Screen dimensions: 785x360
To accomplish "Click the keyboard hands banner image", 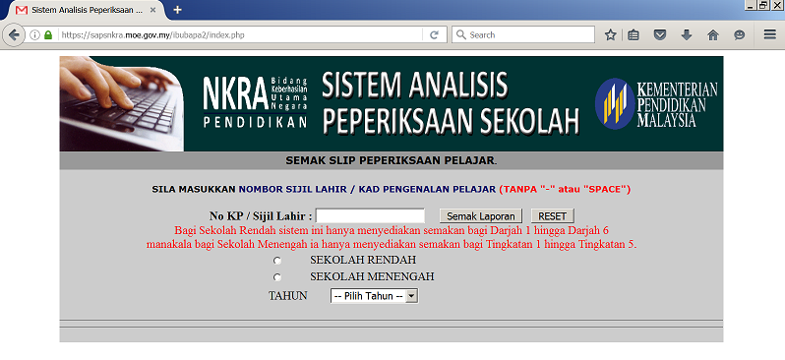I will point(122,103).
